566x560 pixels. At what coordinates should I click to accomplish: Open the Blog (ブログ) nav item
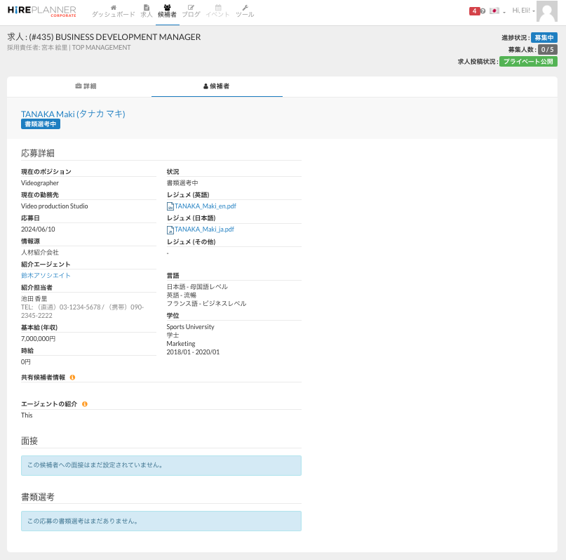click(x=191, y=11)
